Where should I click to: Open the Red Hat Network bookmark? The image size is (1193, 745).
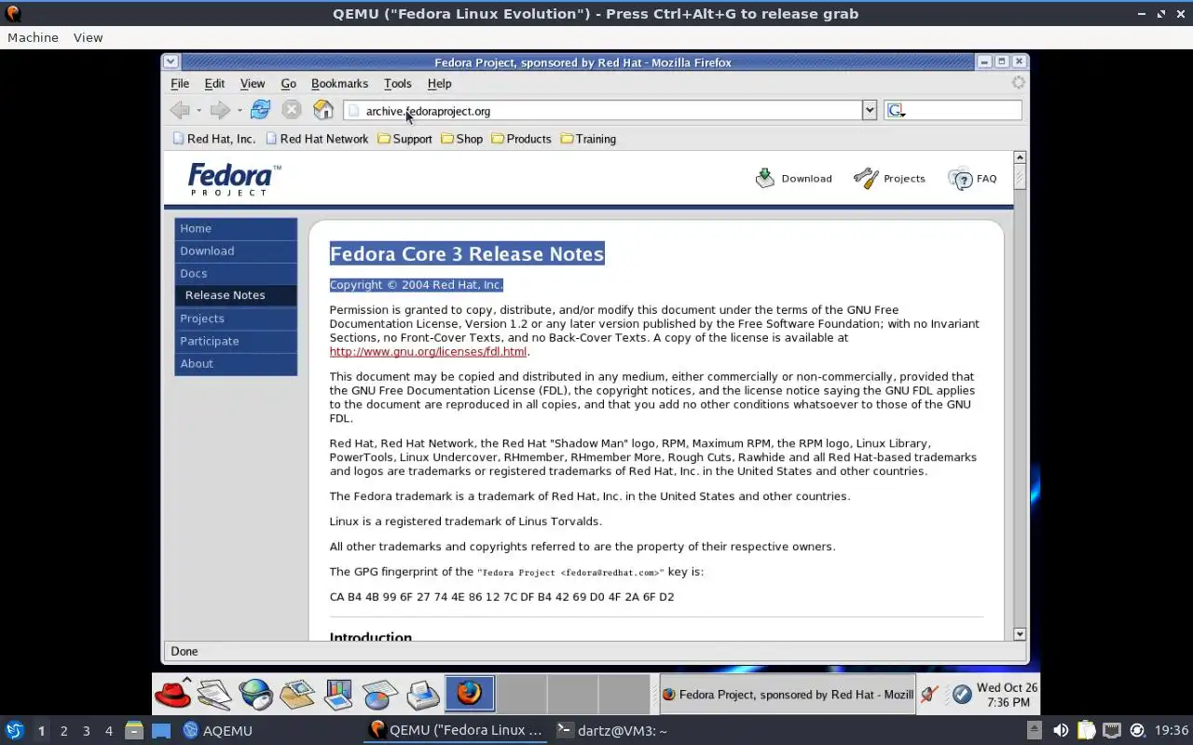(317, 139)
